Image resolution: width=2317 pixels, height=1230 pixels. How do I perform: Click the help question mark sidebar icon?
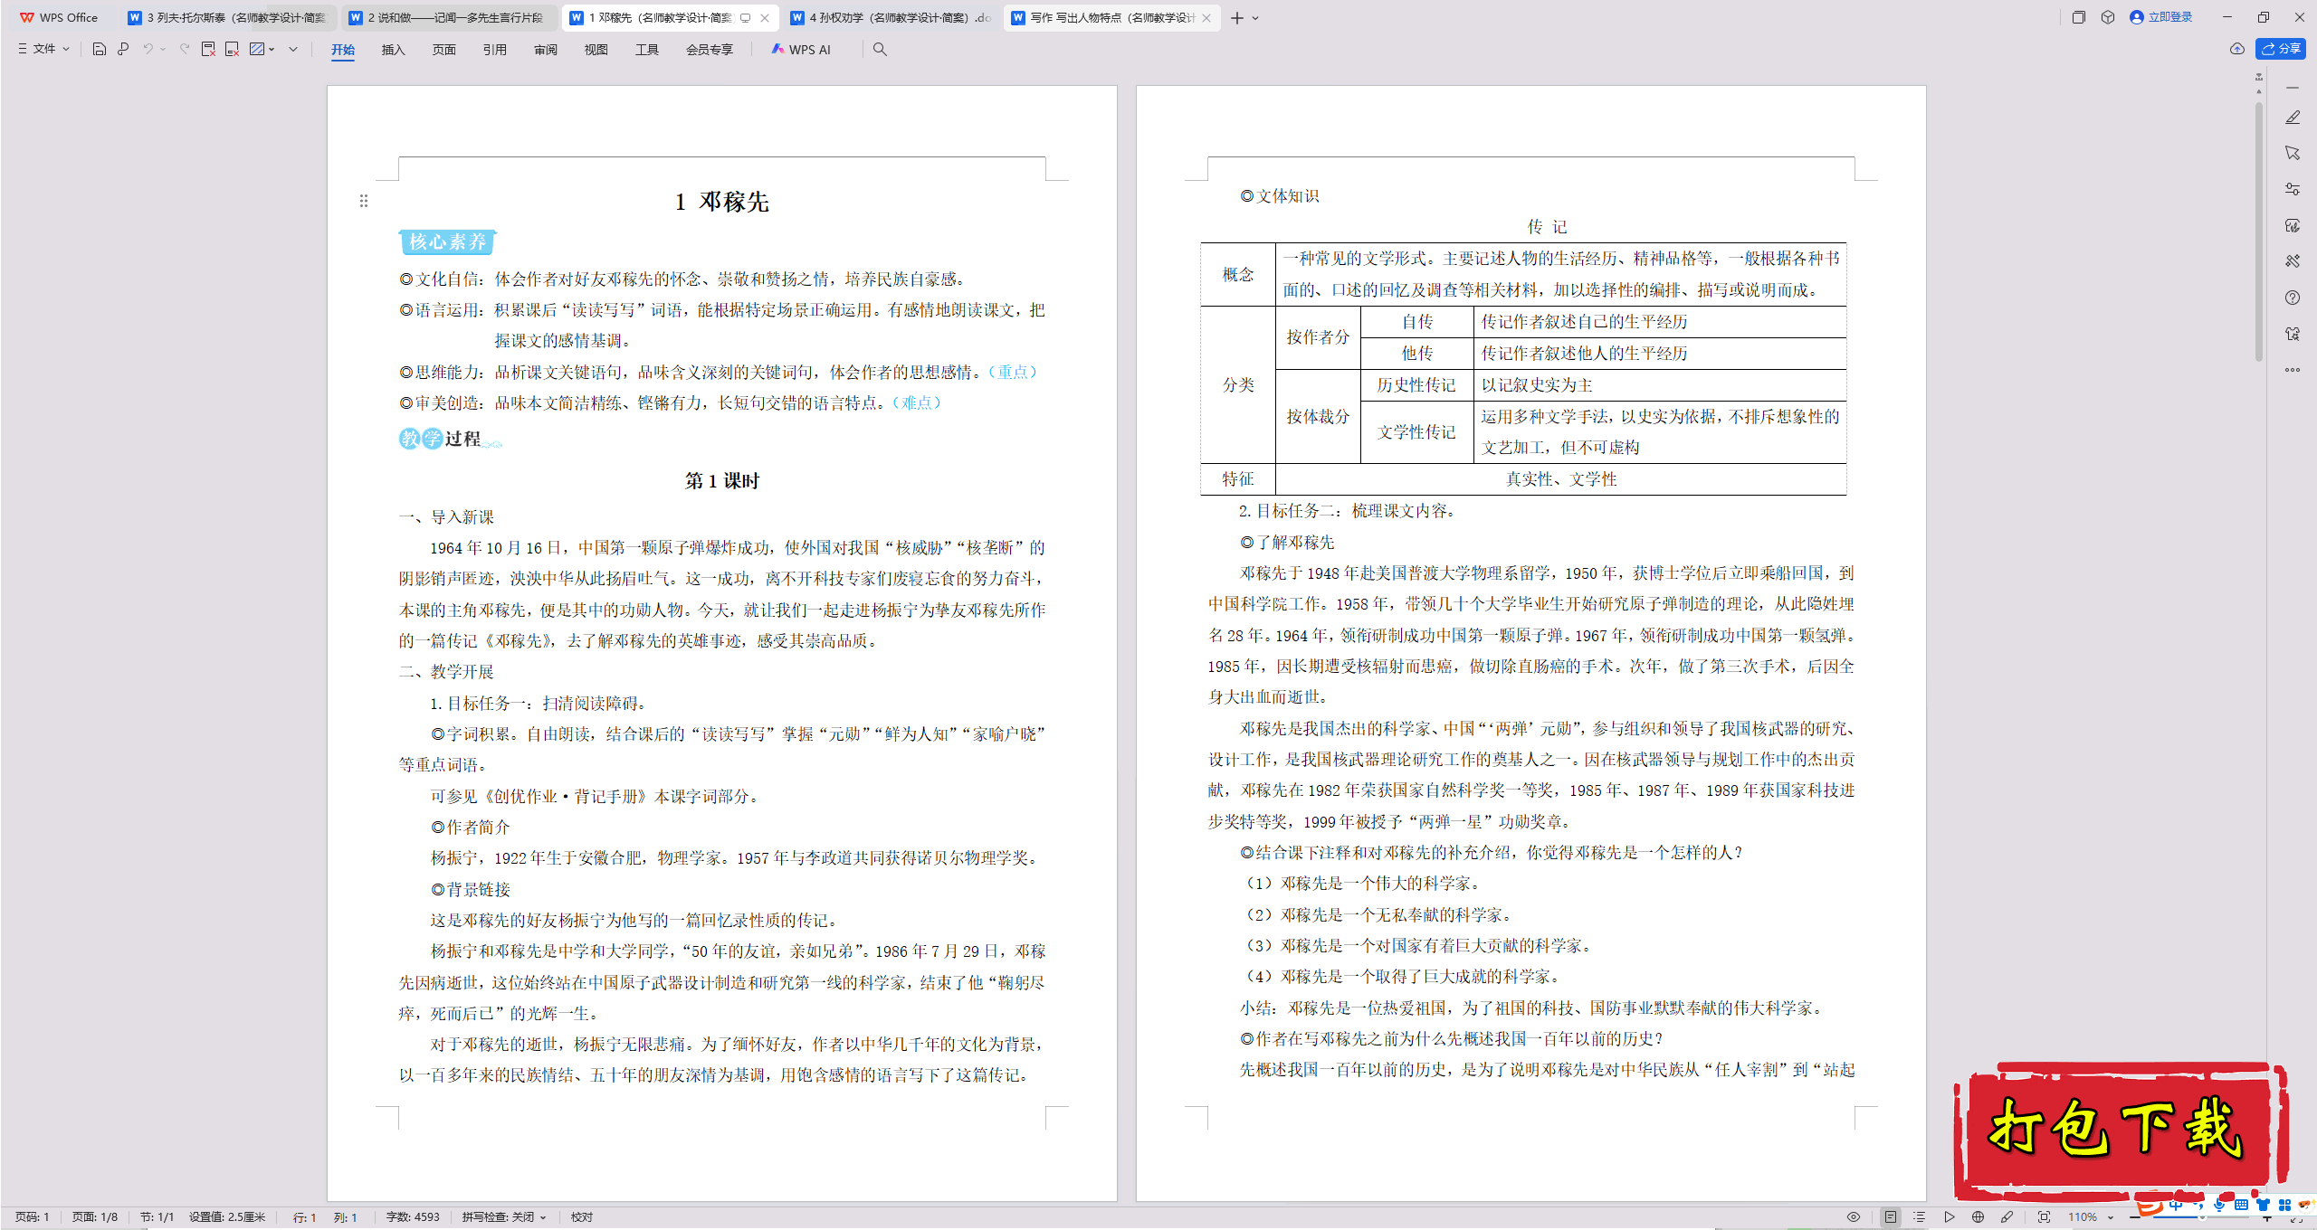click(x=2293, y=298)
